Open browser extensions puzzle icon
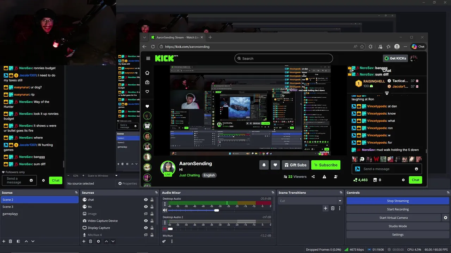451x253 pixels. tap(371, 46)
